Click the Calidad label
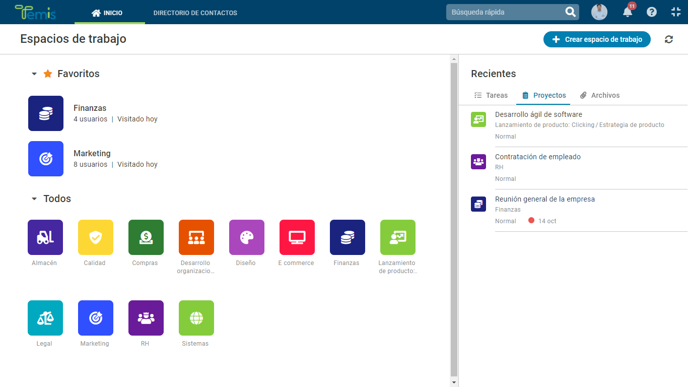Viewport: 688px width, 387px height. pos(95,263)
